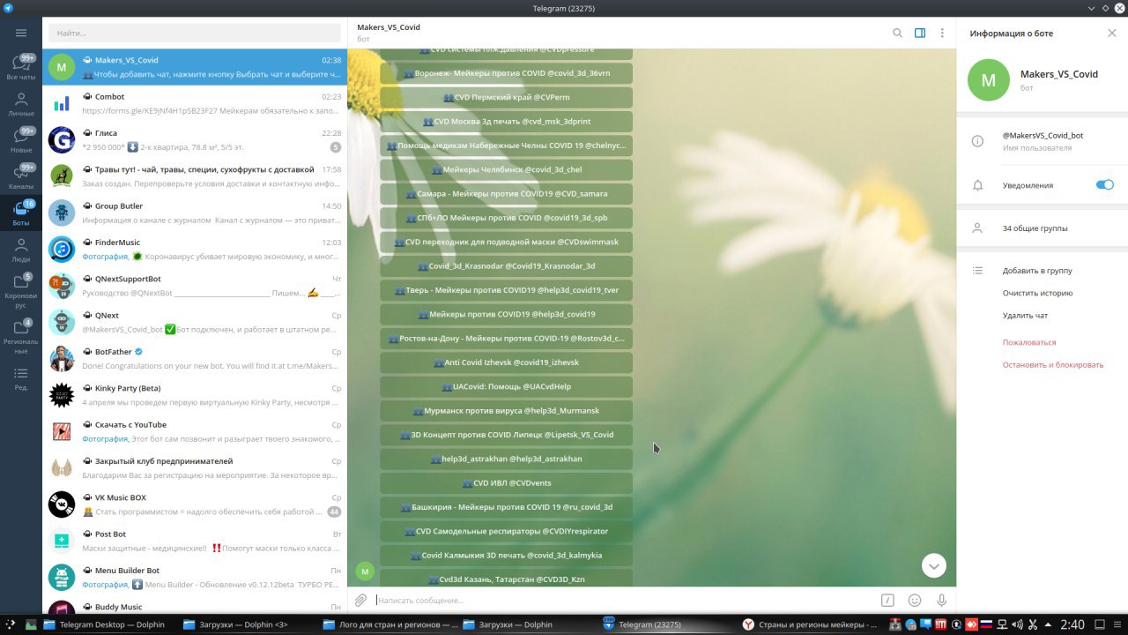Open the Post Bot chat
1128x635 pixels.
[195, 541]
